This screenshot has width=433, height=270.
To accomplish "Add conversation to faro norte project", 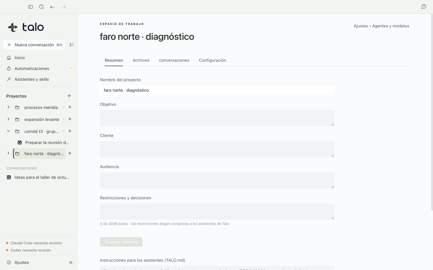I will pos(70,153).
